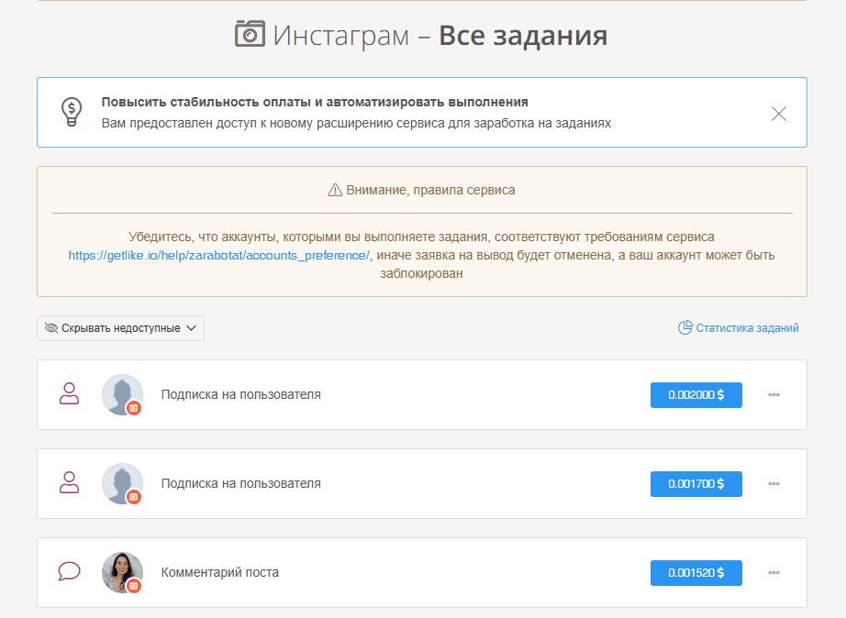Open Статистика заданий link
This screenshot has width=846, height=618.
(747, 328)
